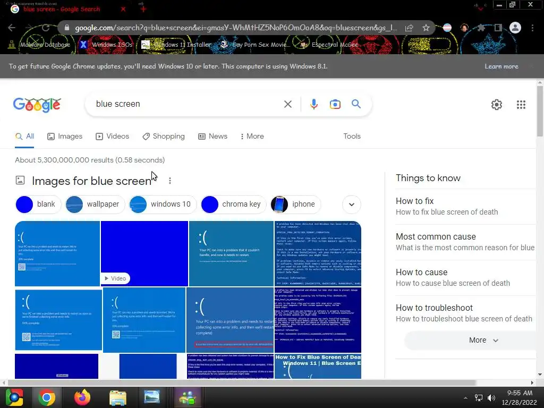The height and width of the screenshot is (408, 544).
Task: Close the blue screen Google Search tab
Action: click(123, 10)
